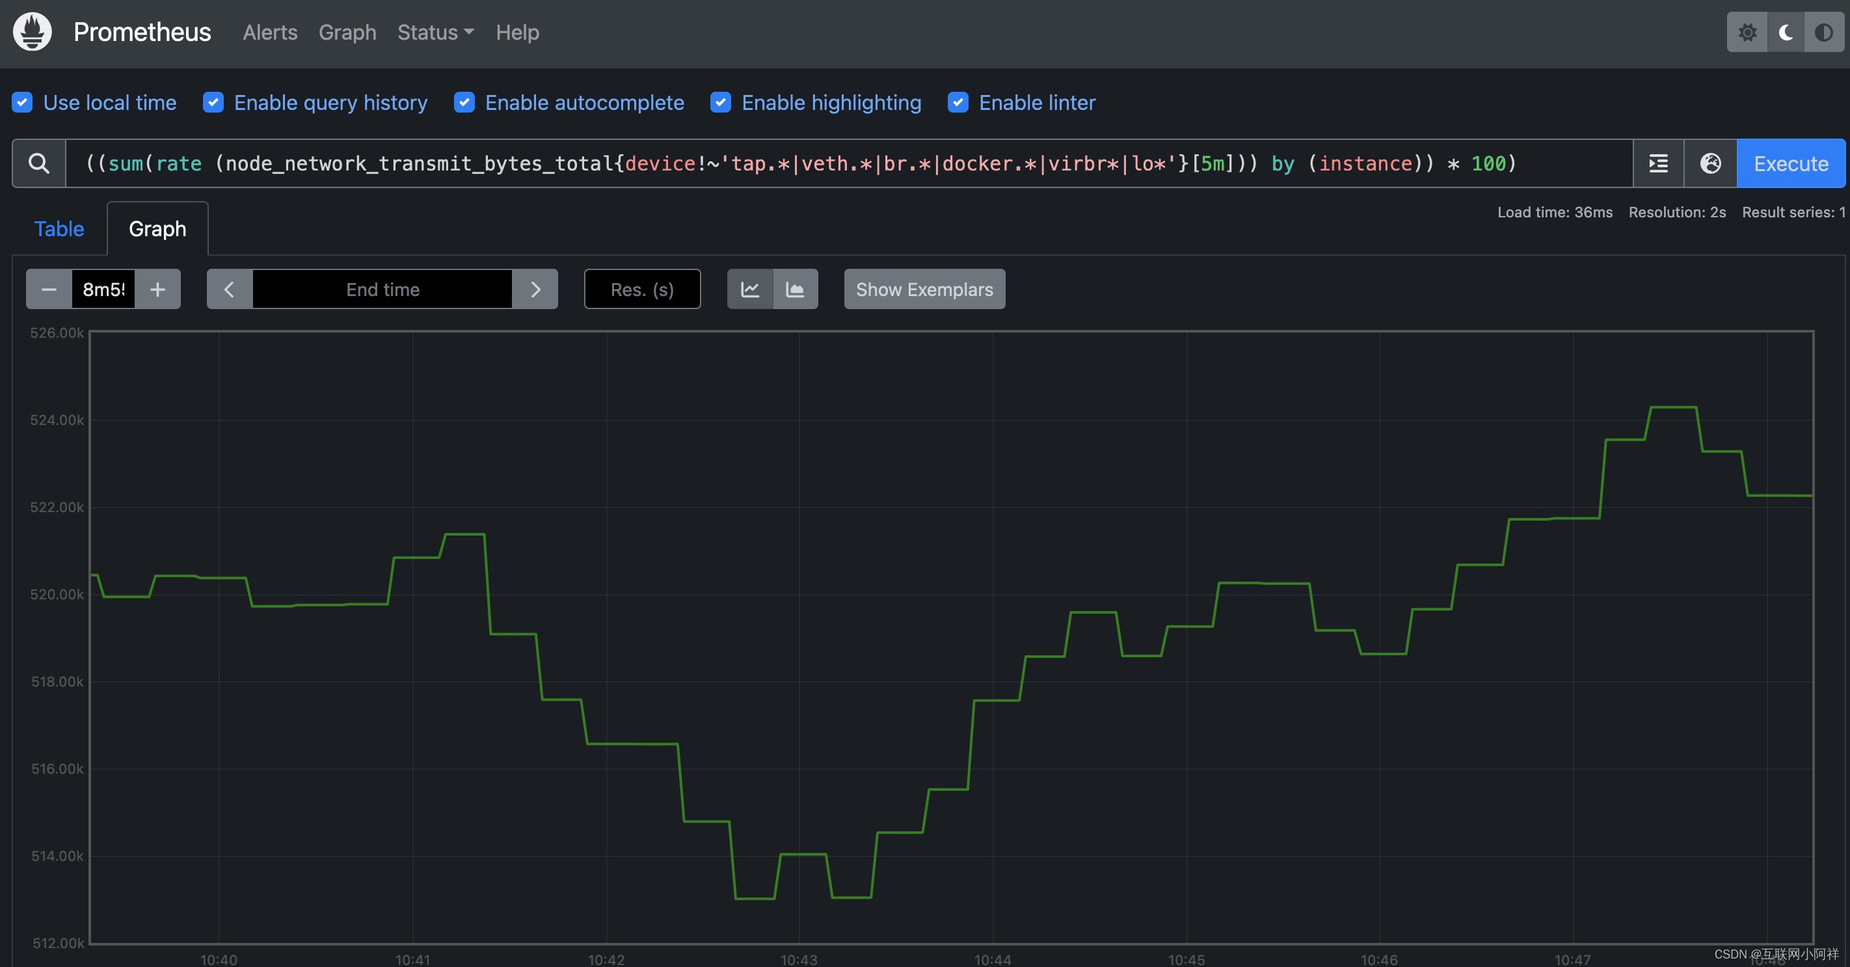Click the query history icon
The image size is (1850, 967).
(1659, 161)
